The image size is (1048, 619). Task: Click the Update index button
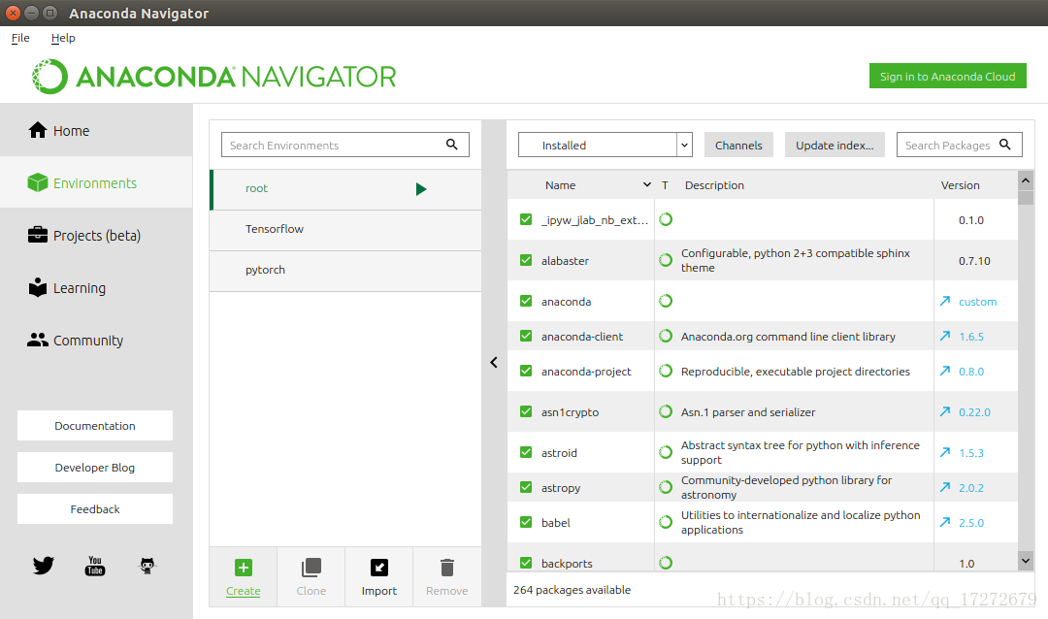[835, 145]
